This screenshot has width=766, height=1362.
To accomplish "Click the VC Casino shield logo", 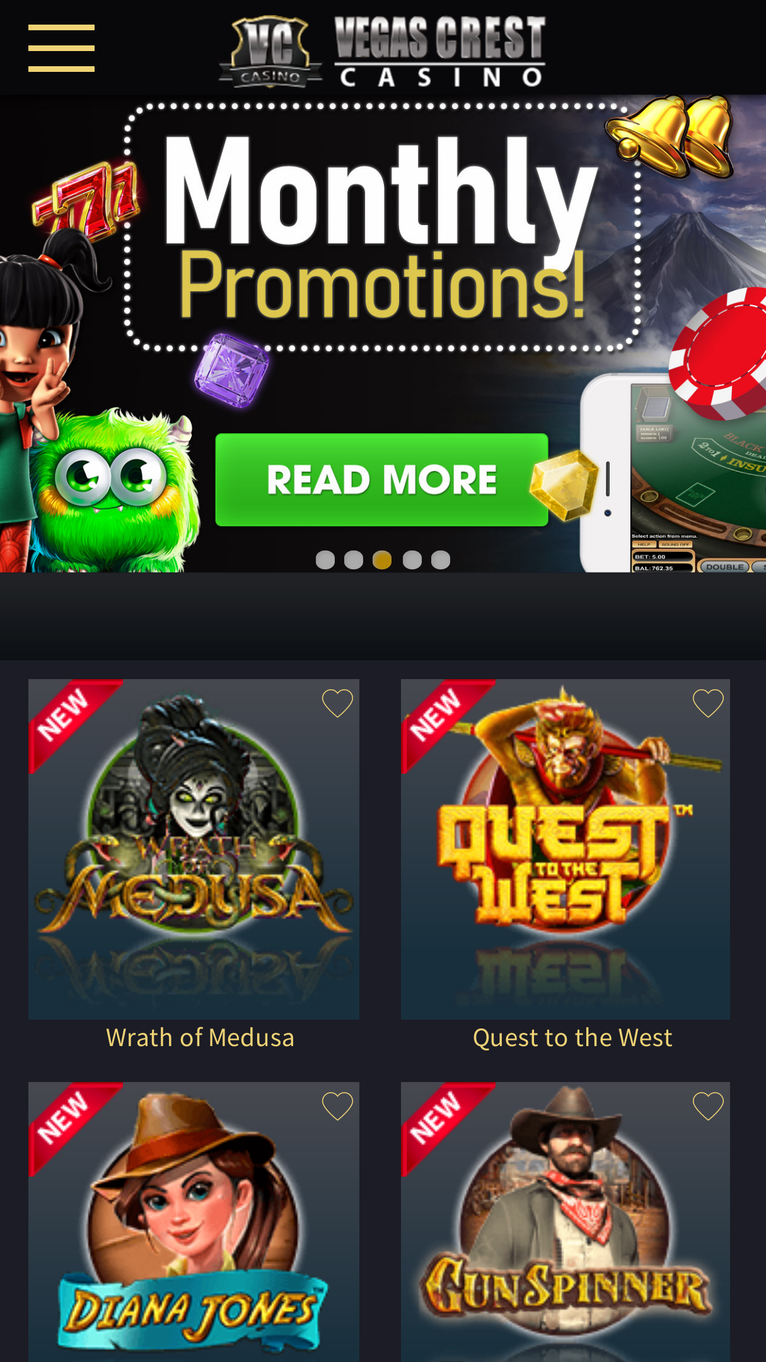I will pyautogui.click(x=270, y=51).
